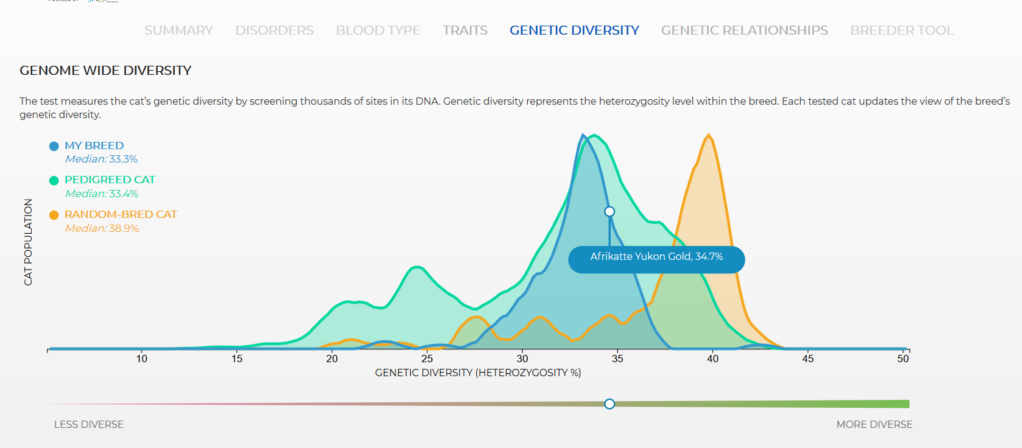Toggle the green Pedigreed Cat legend dot
Image resolution: width=1022 pixels, height=448 pixels.
point(54,180)
